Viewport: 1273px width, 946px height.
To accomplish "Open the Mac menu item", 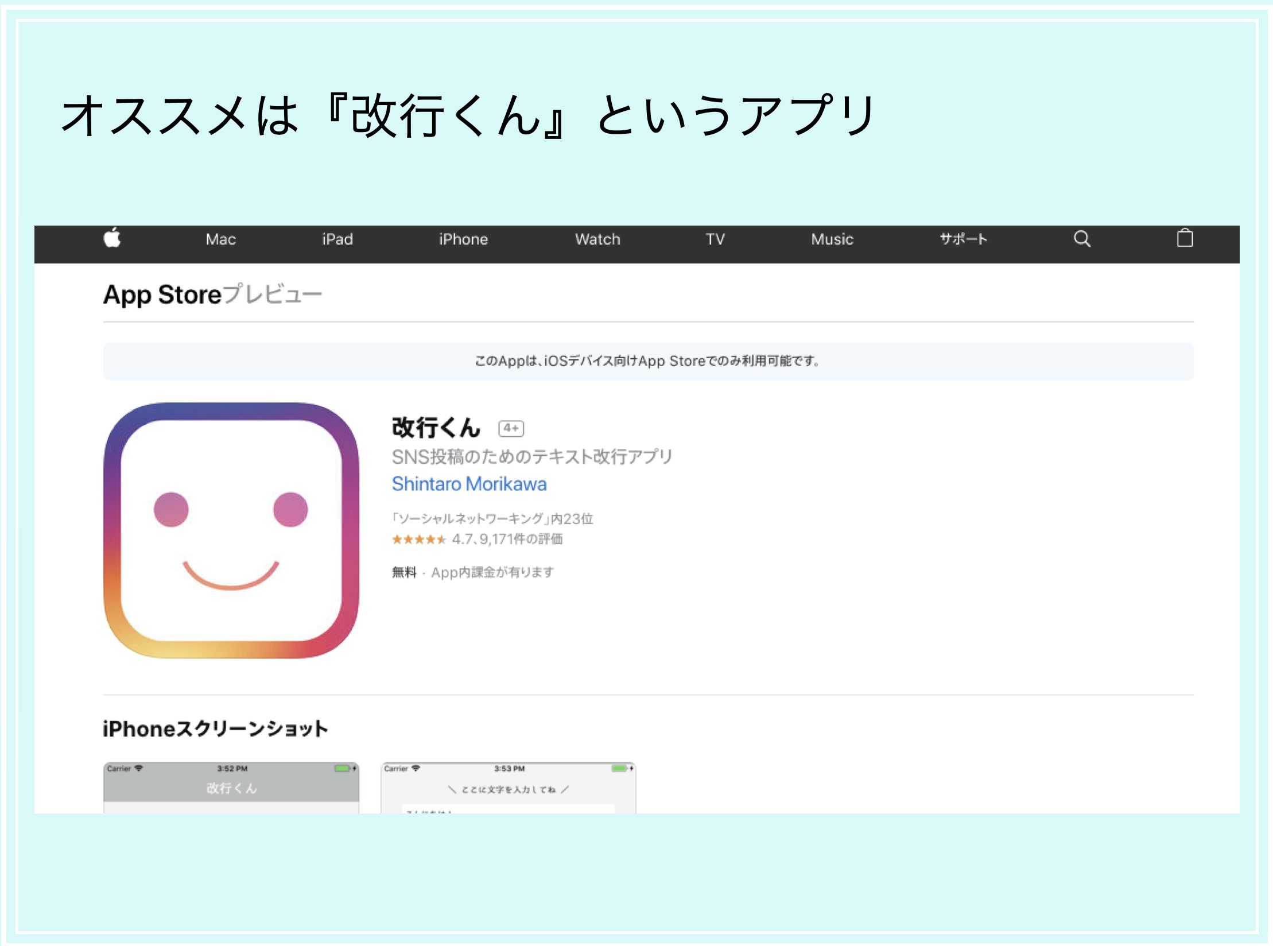I will coord(221,239).
